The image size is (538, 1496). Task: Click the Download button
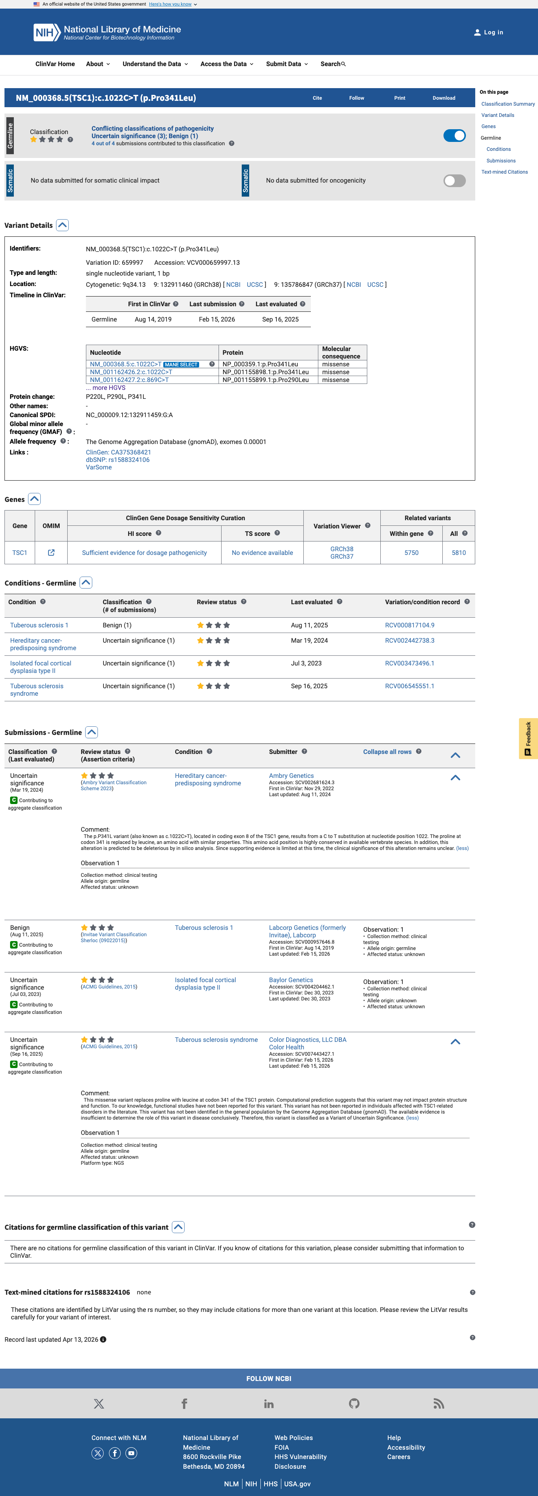click(x=444, y=98)
